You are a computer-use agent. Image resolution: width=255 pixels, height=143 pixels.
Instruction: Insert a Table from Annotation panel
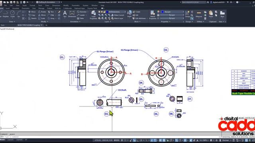[80, 18]
